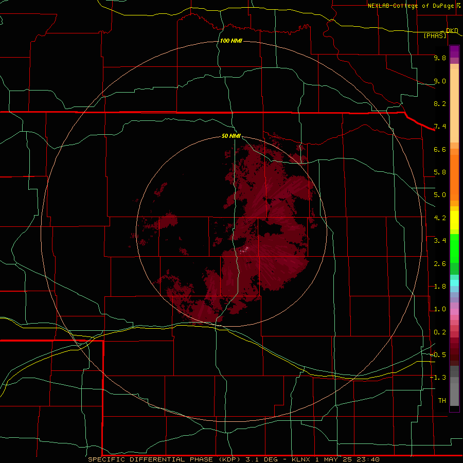Select the 6.6 scale value
This screenshot has width=463, height=463.
440,149
